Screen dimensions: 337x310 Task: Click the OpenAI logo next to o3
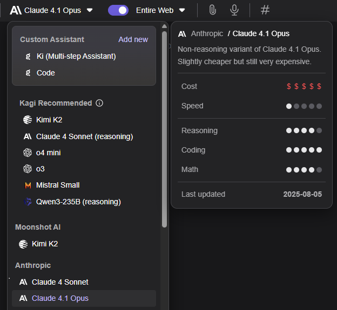tap(28, 169)
